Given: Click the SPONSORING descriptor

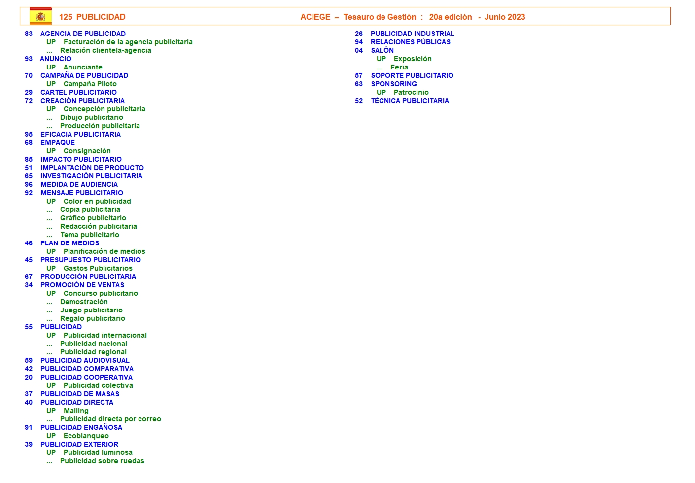Looking at the screenshot, I should point(393,84).
